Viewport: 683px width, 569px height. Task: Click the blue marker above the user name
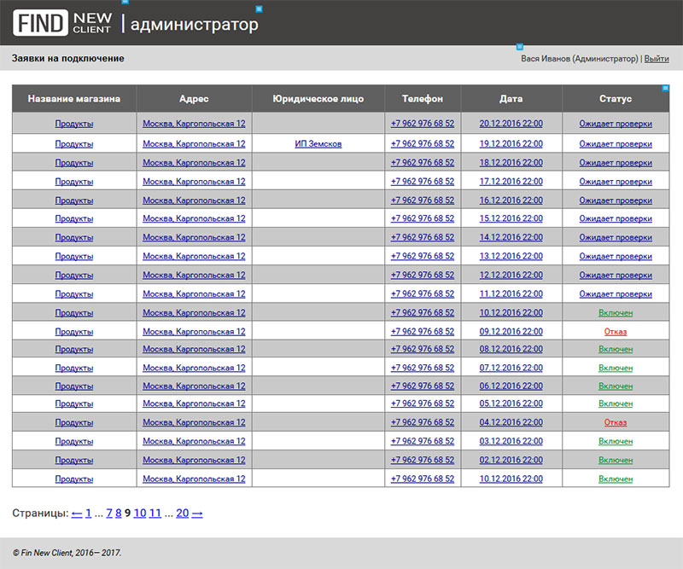pyautogui.click(x=519, y=46)
